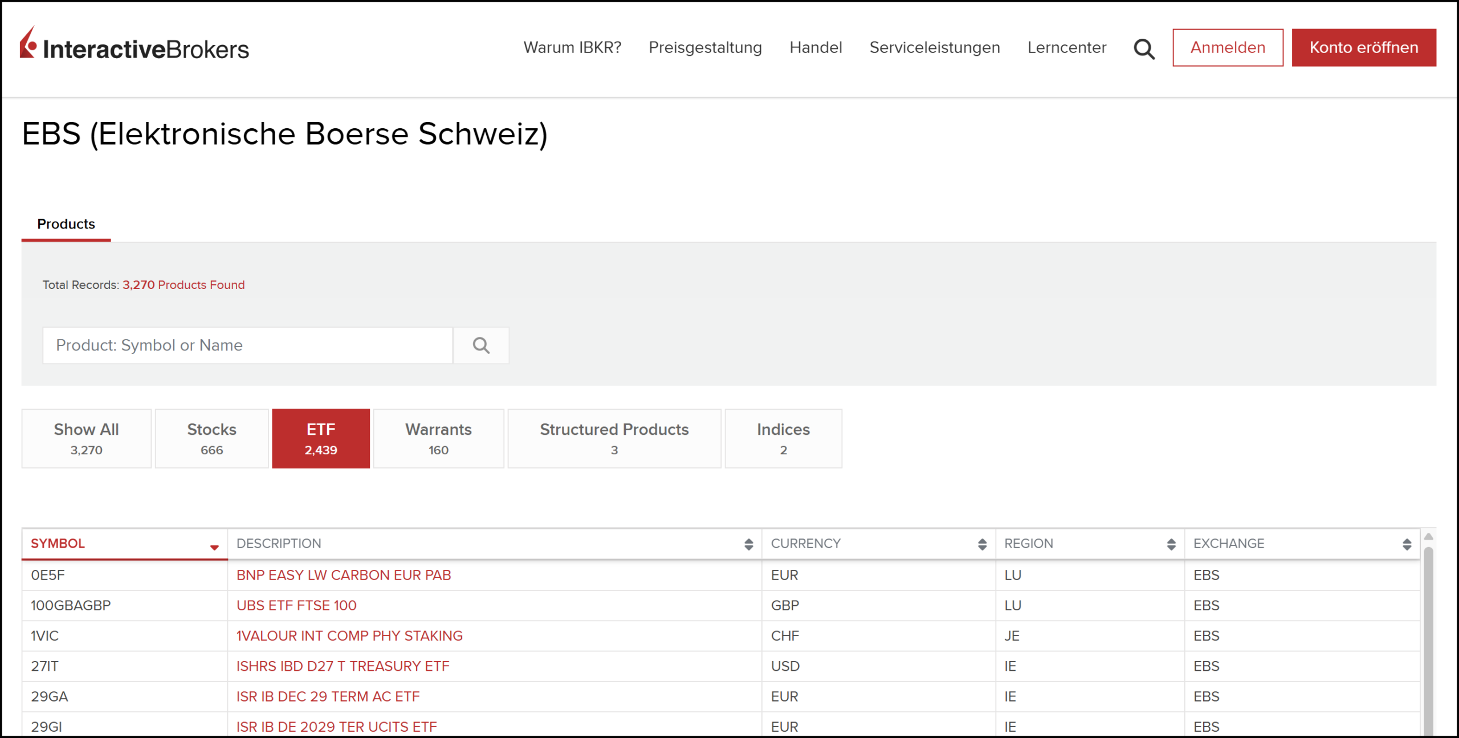1459x738 pixels.
Task: Select Structured Products filter
Action: [614, 438]
